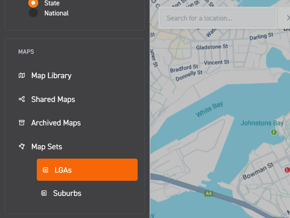This screenshot has height=218, width=290.
Task: Click the Shared Maps share icon
Action: (x=21, y=99)
